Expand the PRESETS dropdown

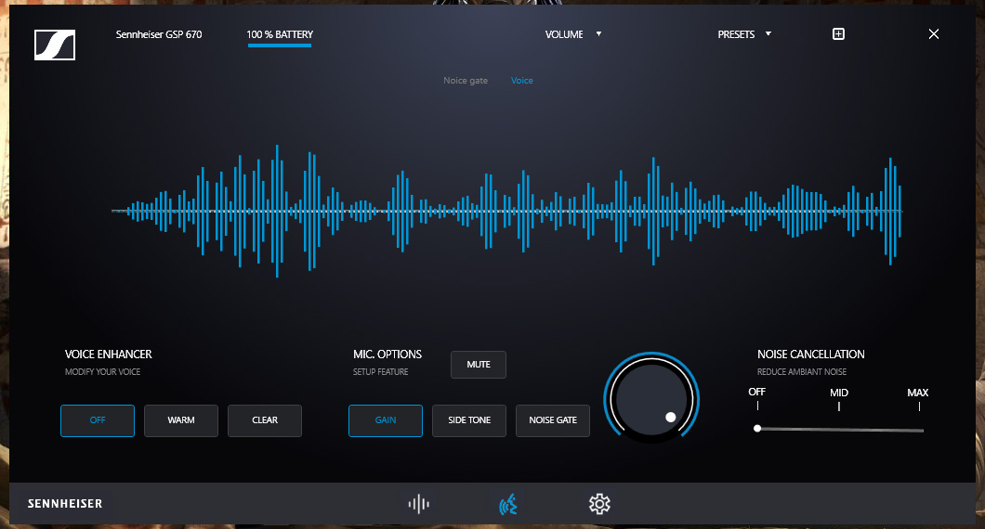(x=744, y=34)
